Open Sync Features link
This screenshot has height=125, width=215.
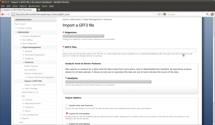(x=30, y=70)
